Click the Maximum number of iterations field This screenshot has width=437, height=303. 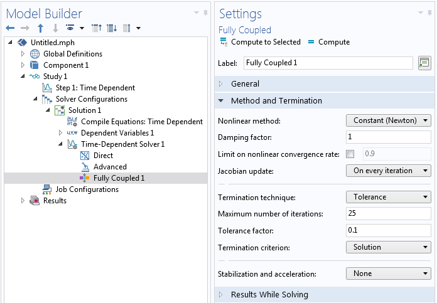click(x=388, y=214)
